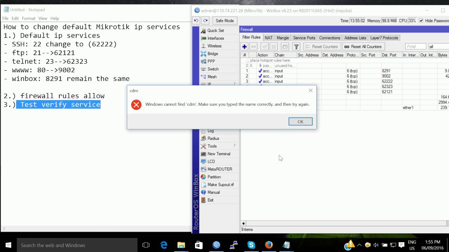Open Quick Set in WinBox sidebar

click(215, 30)
